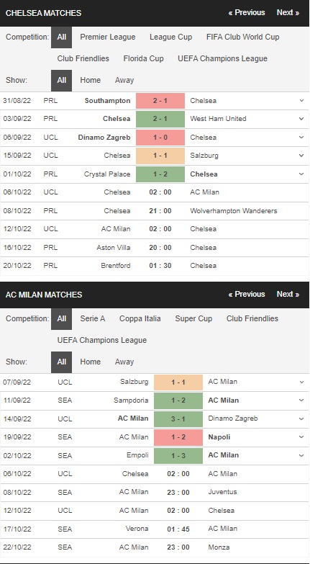Viewport: 310px width, 564px height.
Task: Open the AC Milan 3-1 Dinamo Zagreb score
Action: (178, 418)
